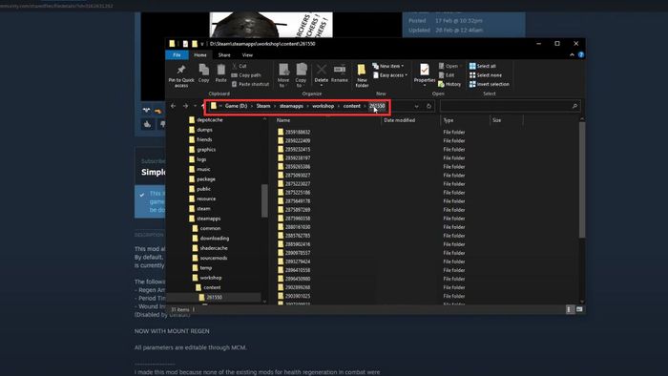Click the Game (D:) breadcrumb segment
Image resolution: width=668 pixels, height=376 pixels.
(x=236, y=106)
